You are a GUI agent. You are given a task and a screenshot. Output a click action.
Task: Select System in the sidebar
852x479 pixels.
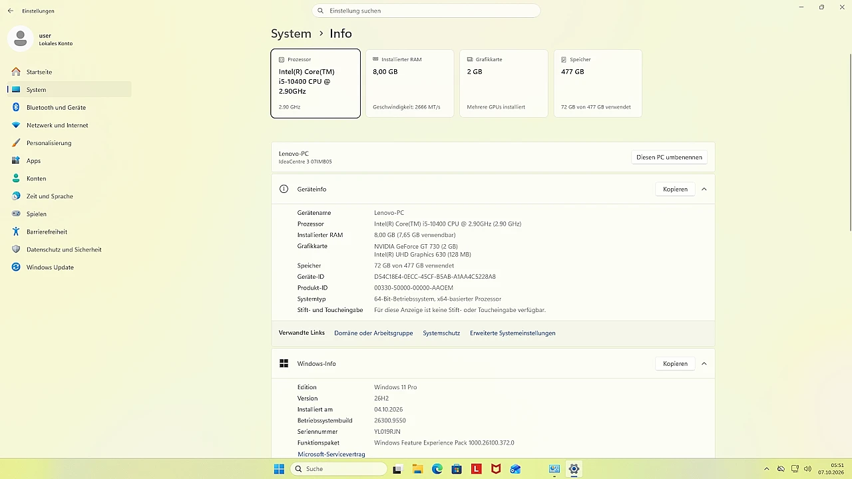point(69,90)
